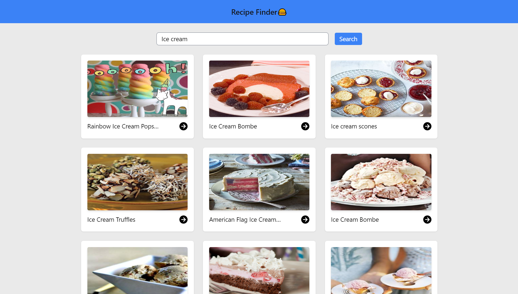Select the ice cream scones image

[x=381, y=89]
